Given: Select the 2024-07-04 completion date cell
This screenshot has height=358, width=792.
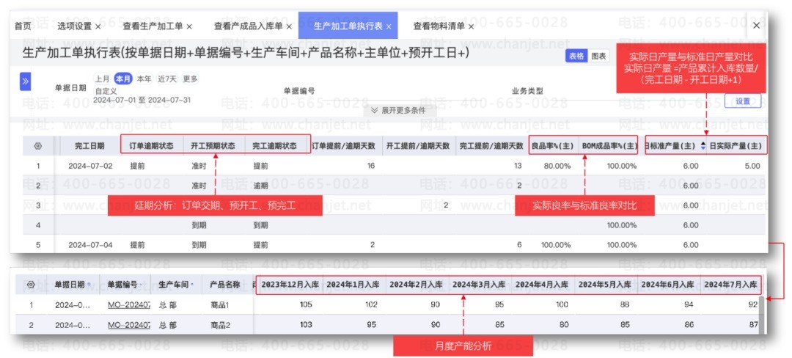Looking at the screenshot, I should pos(90,245).
